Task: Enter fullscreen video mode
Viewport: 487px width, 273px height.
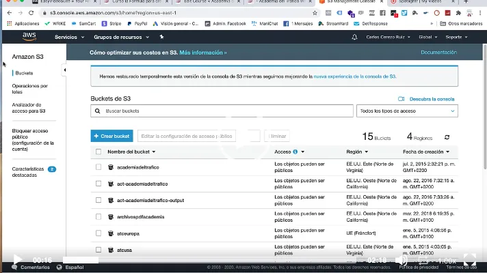Action: coord(470,259)
